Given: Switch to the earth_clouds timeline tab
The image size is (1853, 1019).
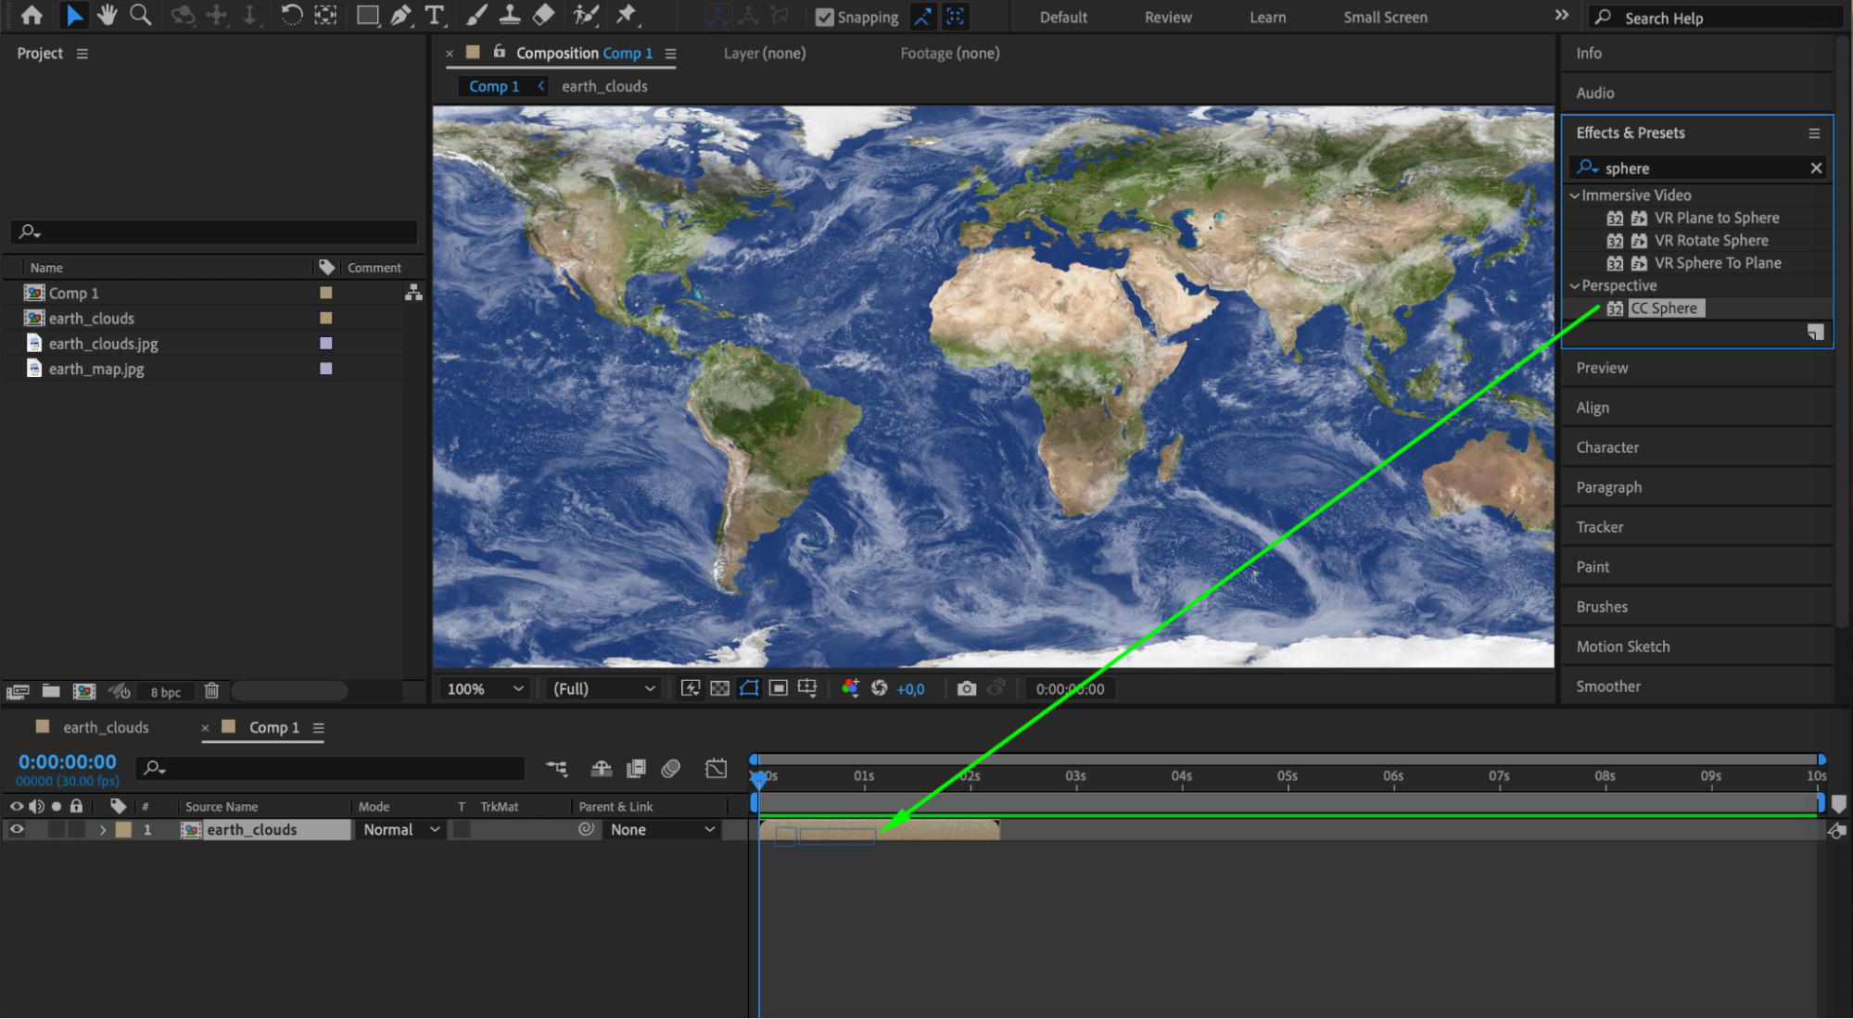Looking at the screenshot, I should (x=105, y=728).
